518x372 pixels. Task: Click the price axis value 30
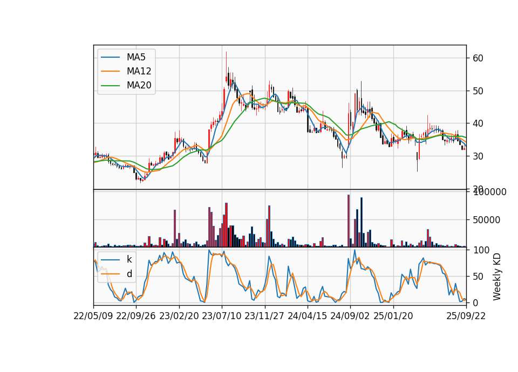(478, 156)
